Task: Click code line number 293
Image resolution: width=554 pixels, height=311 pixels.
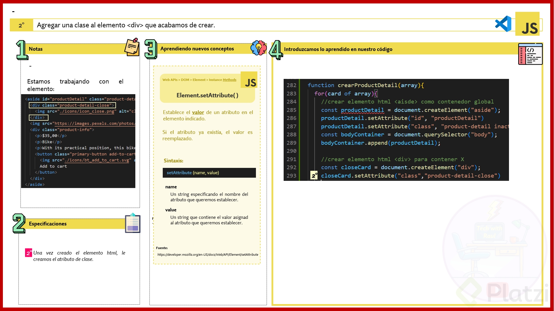Action: tap(291, 176)
